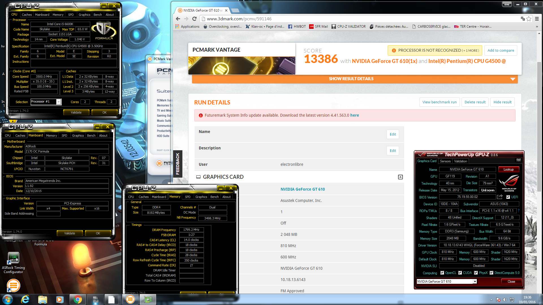Expand the processor not recognized warning (+1 more)
Screen dimensions: 543x305
click(435, 51)
